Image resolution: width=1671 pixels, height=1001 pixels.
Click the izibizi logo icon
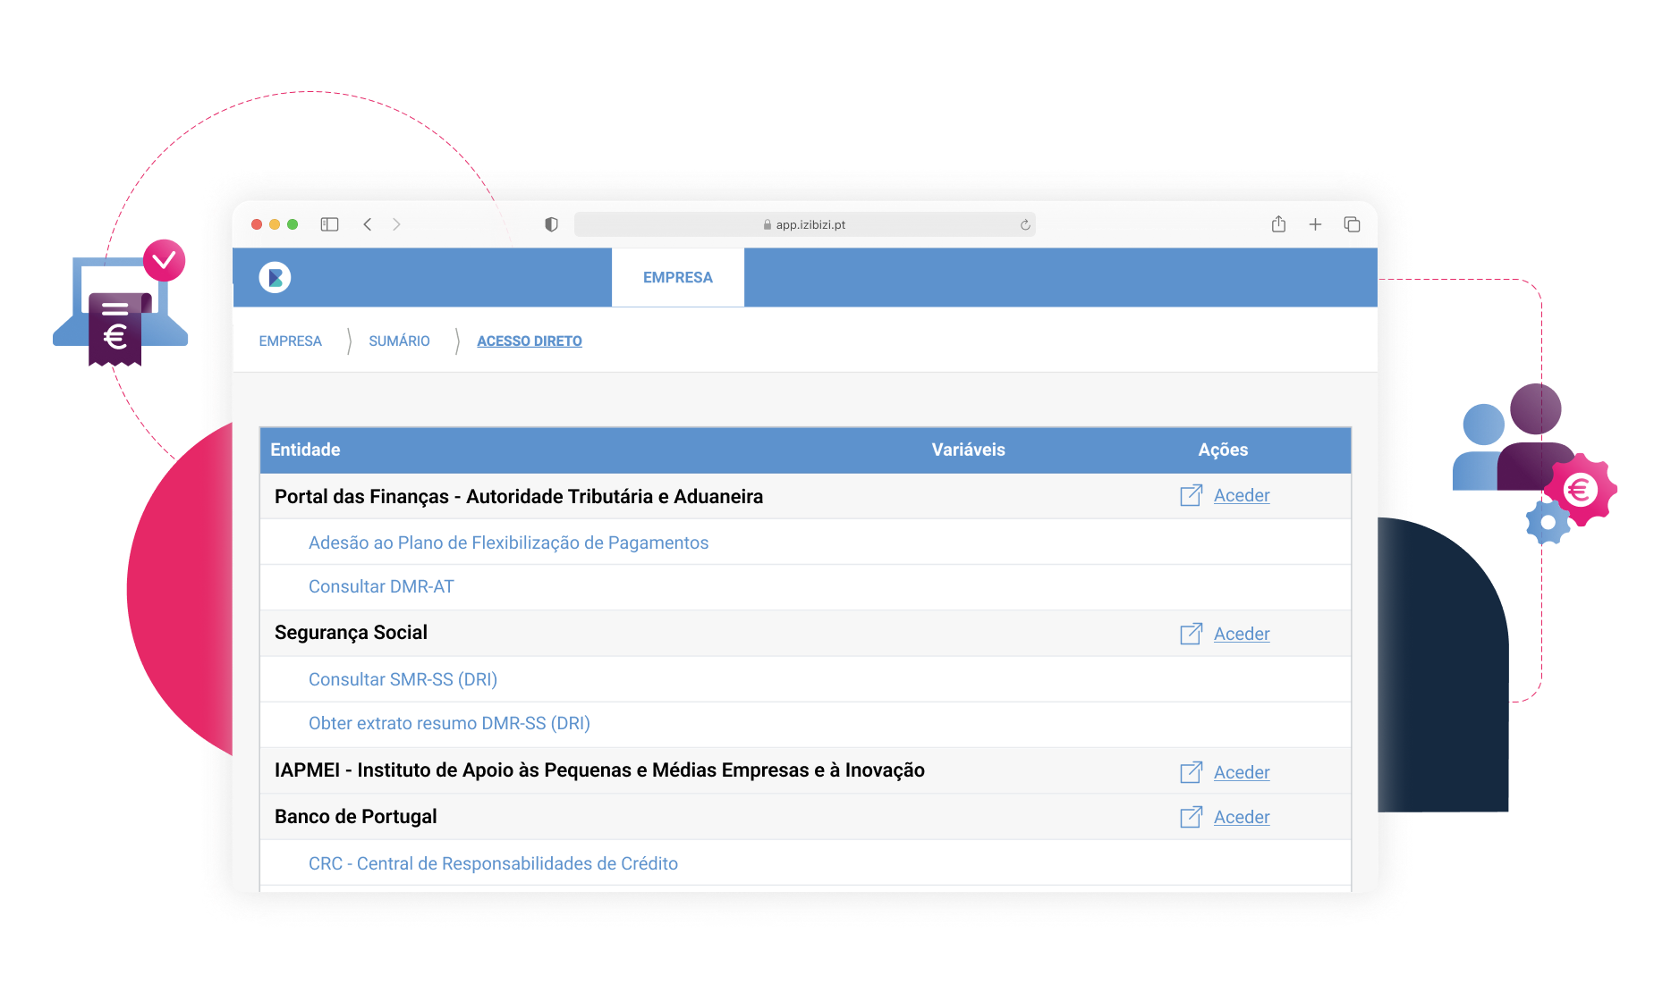point(275,277)
